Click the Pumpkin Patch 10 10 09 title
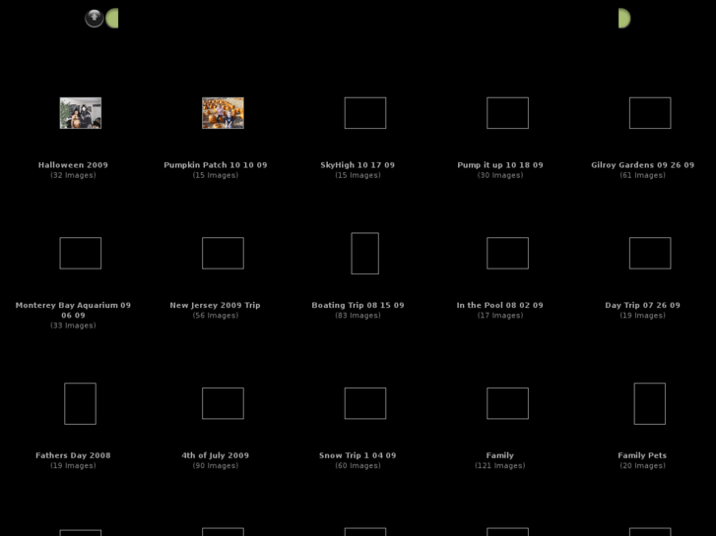The width and height of the screenshot is (716, 536). tap(216, 164)
